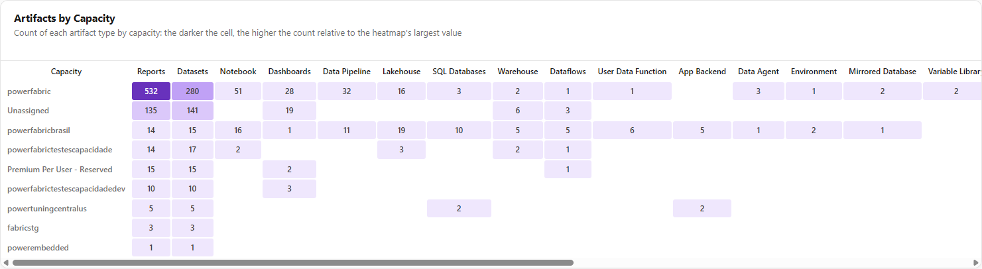Click the 141 Datasets cell for Unassigned

point(192,111)
